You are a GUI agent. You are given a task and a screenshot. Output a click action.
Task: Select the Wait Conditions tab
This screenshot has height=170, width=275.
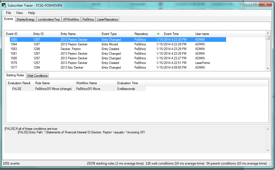click(37, 76)
